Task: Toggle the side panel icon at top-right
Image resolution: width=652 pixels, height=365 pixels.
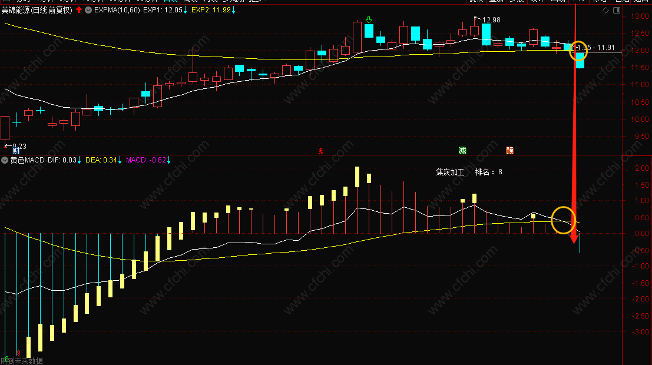Action: click(x=617, y=11)
